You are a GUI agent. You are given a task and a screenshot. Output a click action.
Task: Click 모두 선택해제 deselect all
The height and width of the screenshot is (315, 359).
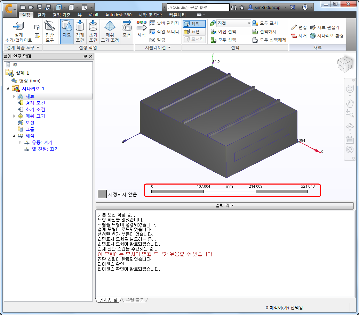(269, 40)
